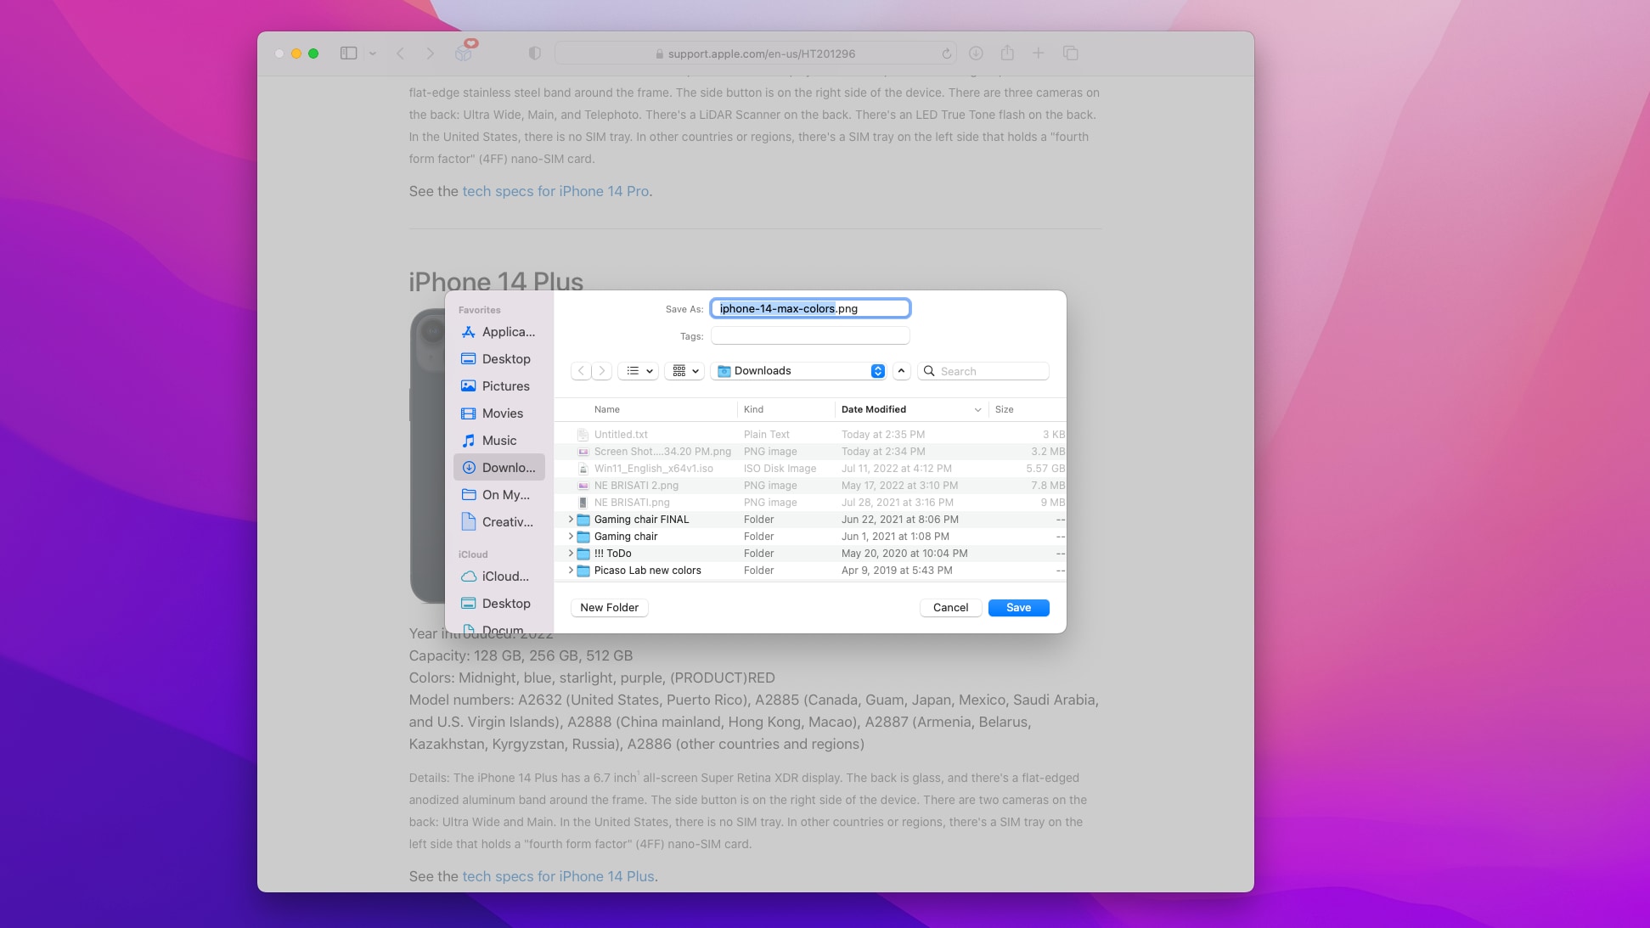The image size is (1650, 928).
Task: Sort by the Name column header
Action: [607, 409]
